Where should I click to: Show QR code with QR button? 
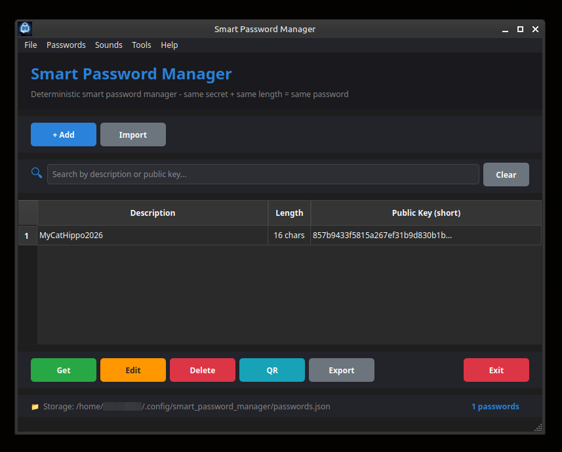(272, 370)
